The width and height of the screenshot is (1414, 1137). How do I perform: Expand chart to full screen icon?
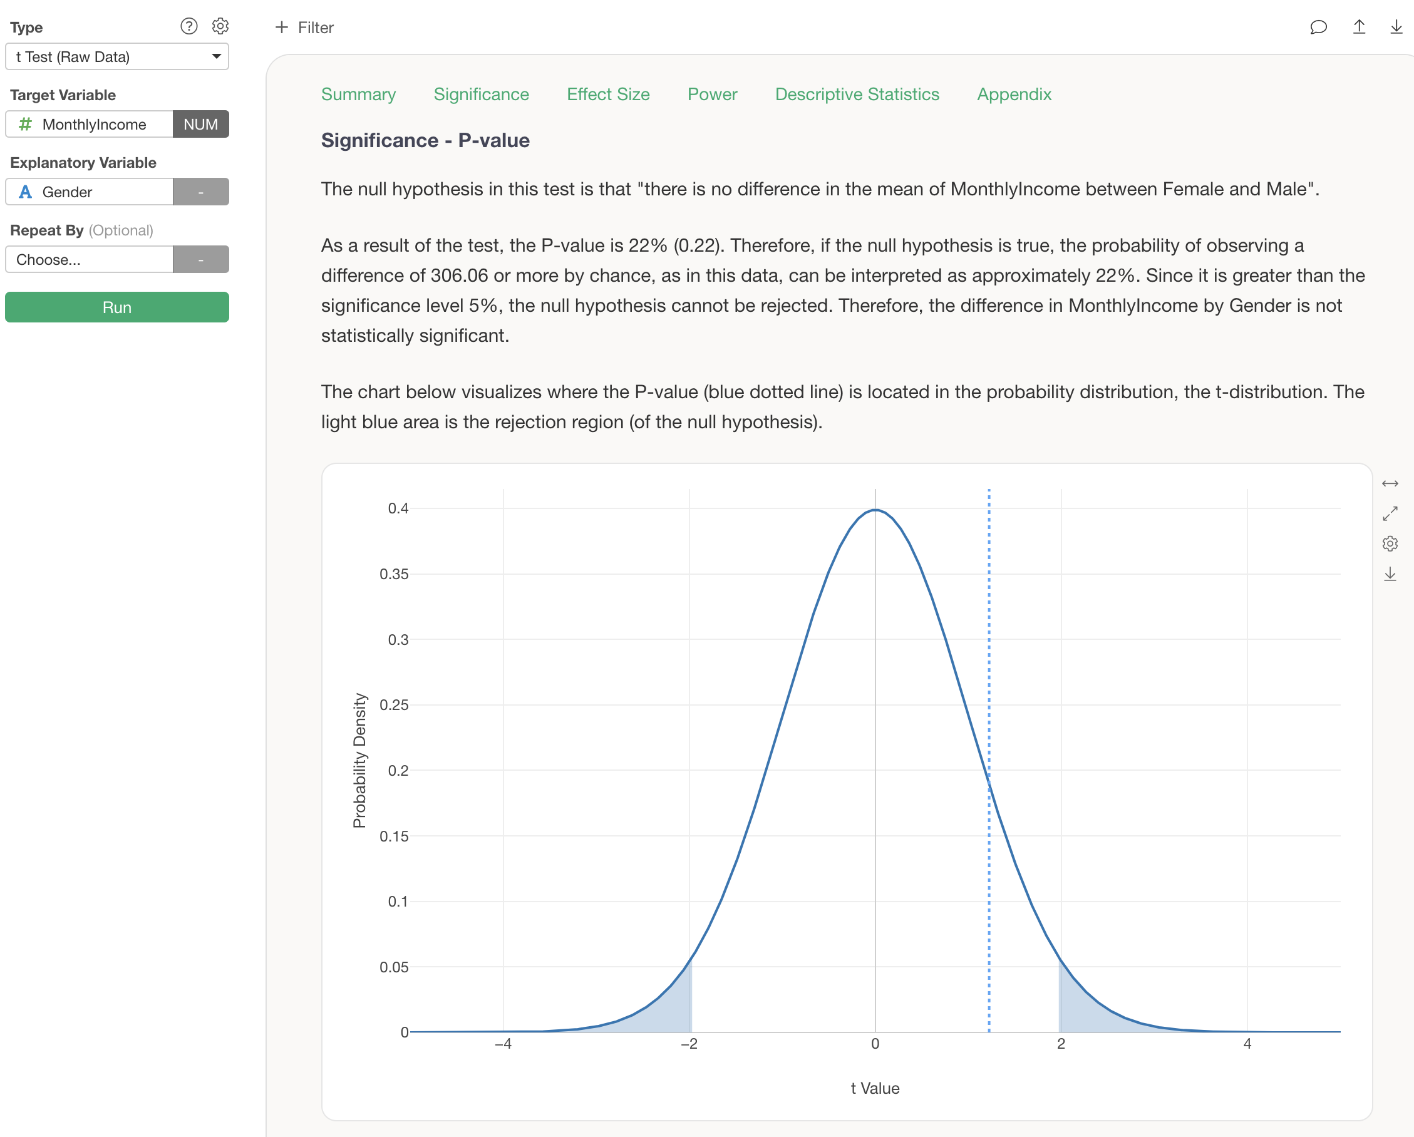click(1390, 513)
